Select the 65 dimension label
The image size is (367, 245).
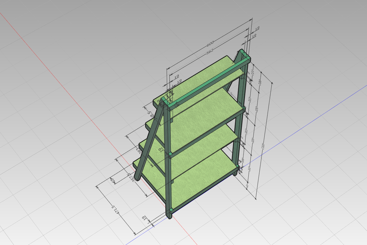pos(113,181)
